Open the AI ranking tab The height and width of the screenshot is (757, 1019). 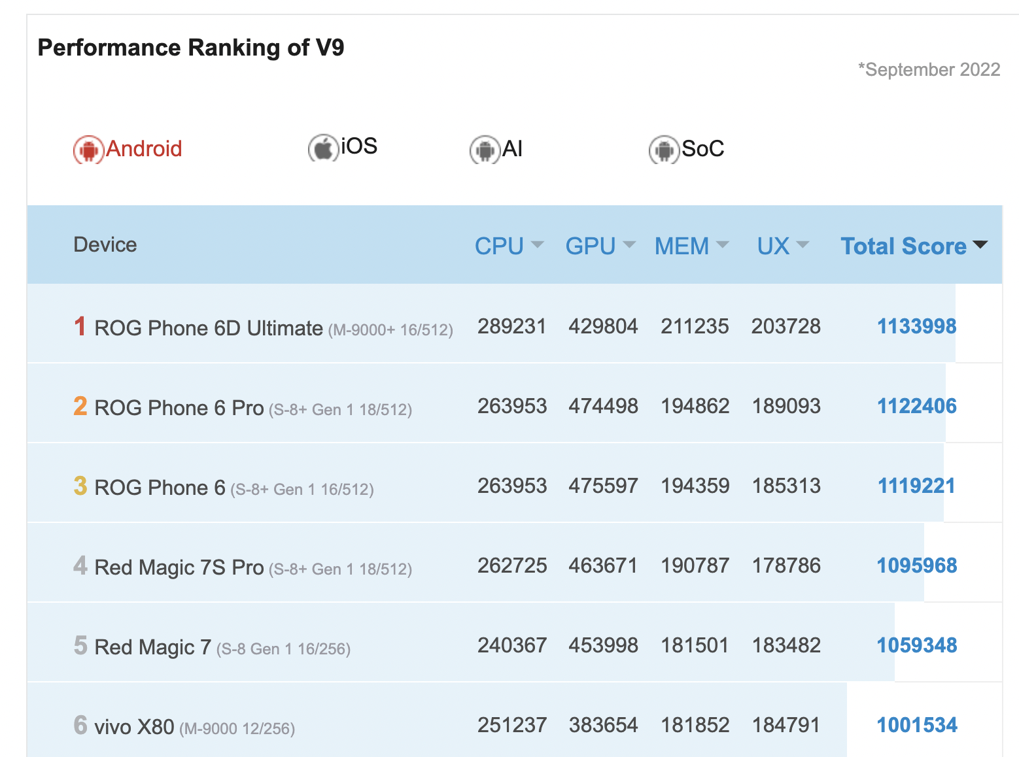496,149
